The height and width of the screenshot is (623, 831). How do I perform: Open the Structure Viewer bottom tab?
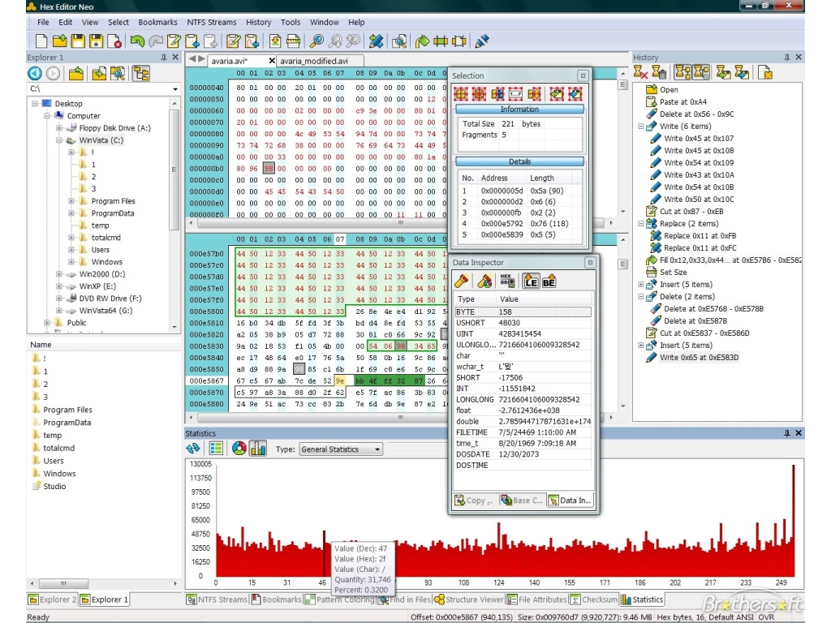pos(468,599)
